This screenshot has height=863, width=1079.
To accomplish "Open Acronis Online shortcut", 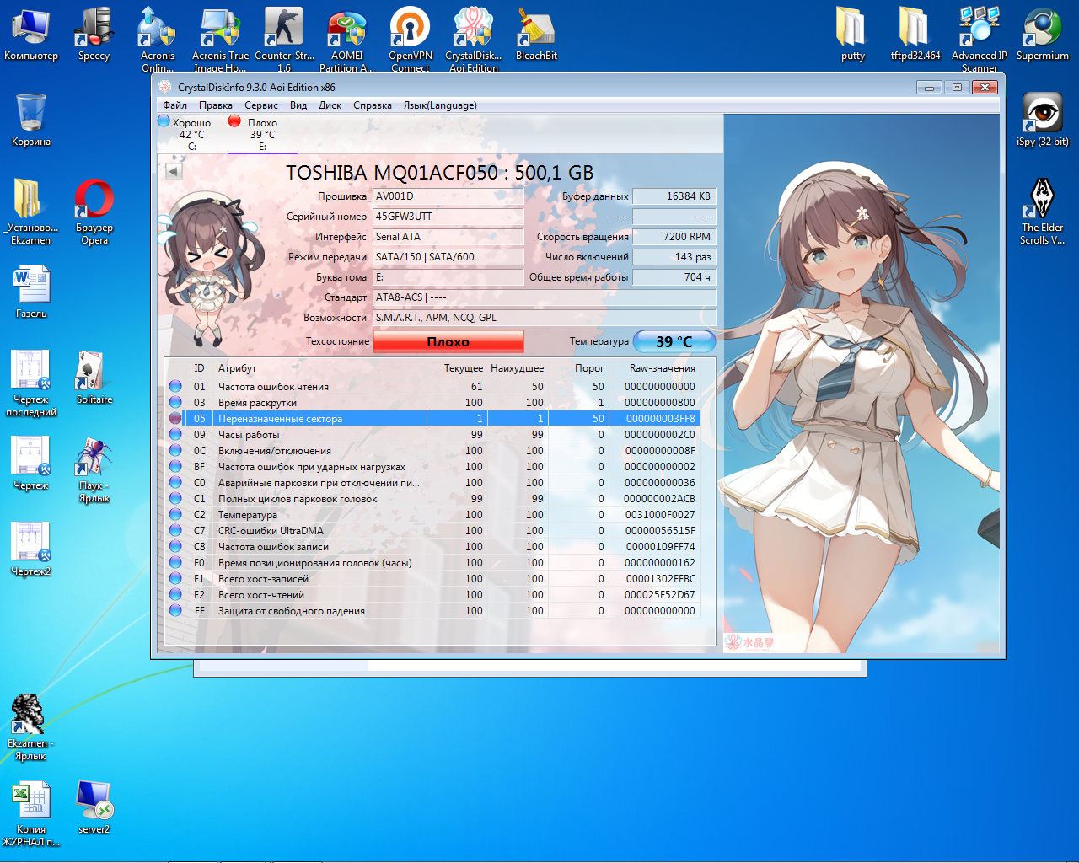I will coord(158,39).
